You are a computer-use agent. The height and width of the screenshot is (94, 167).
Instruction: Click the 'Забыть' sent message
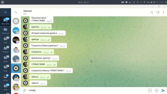[40, 77]
